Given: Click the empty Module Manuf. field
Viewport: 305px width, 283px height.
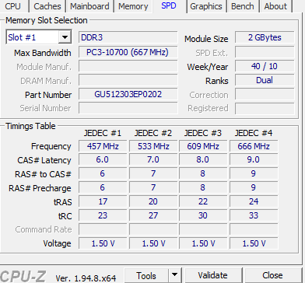Looking at the screenshot, I should click(x=128, y=66).
